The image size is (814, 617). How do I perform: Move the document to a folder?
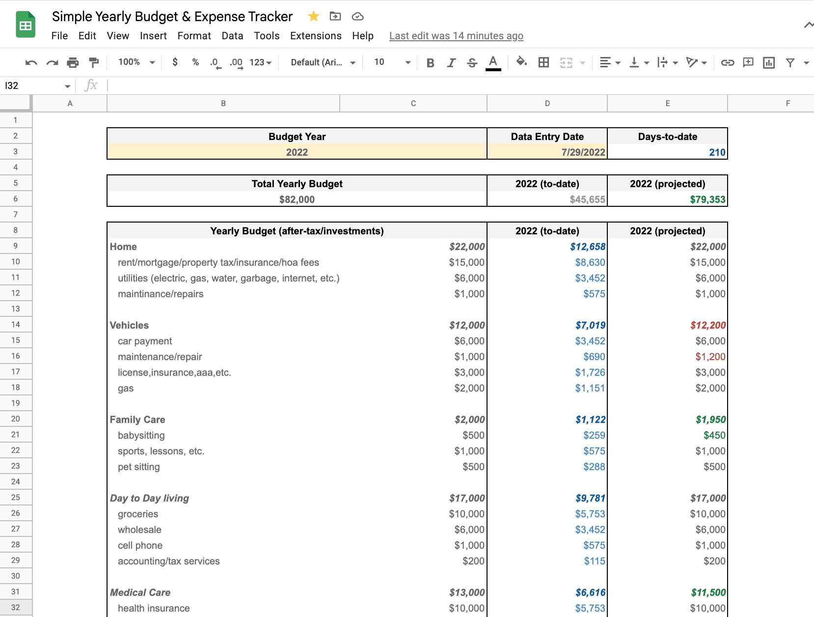[335, 16]
